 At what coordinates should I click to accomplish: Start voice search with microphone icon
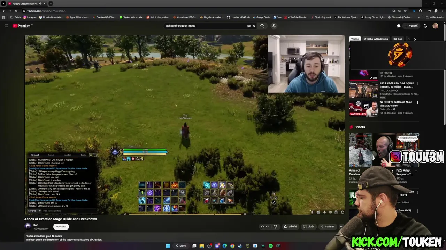274,26
